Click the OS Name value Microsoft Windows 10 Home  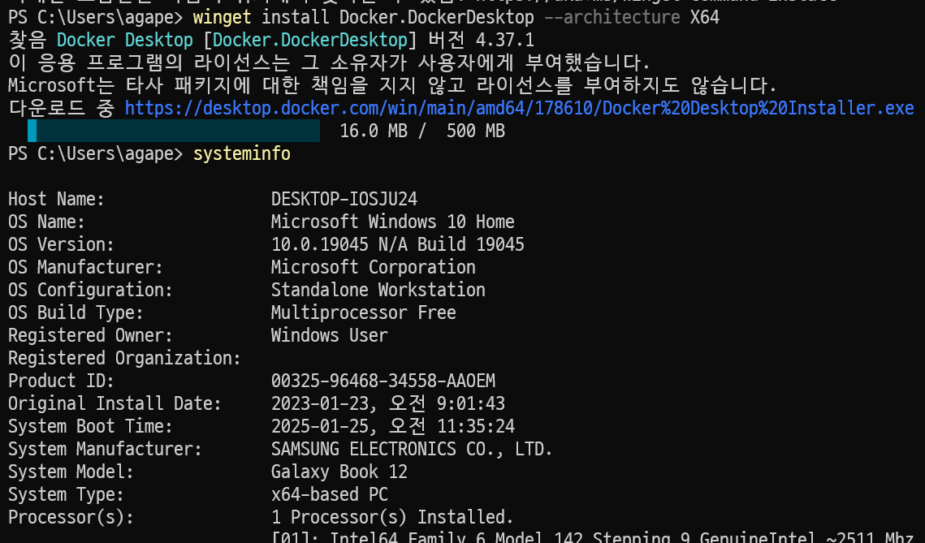pos(392,222)
